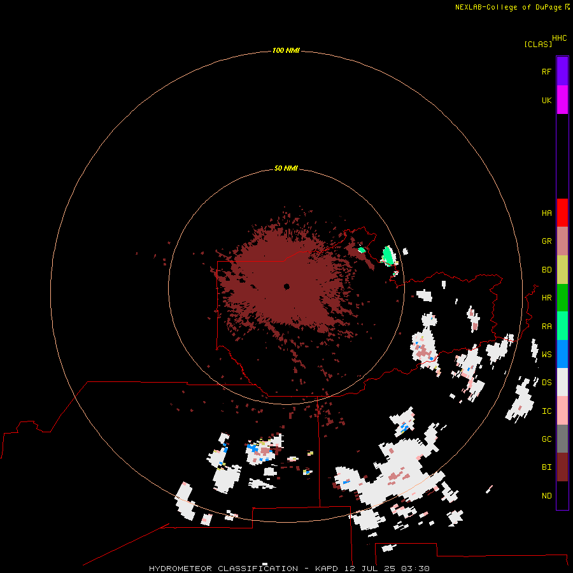Click the '100 NMI' range ring label
The image size is (573, 573).
286,50
